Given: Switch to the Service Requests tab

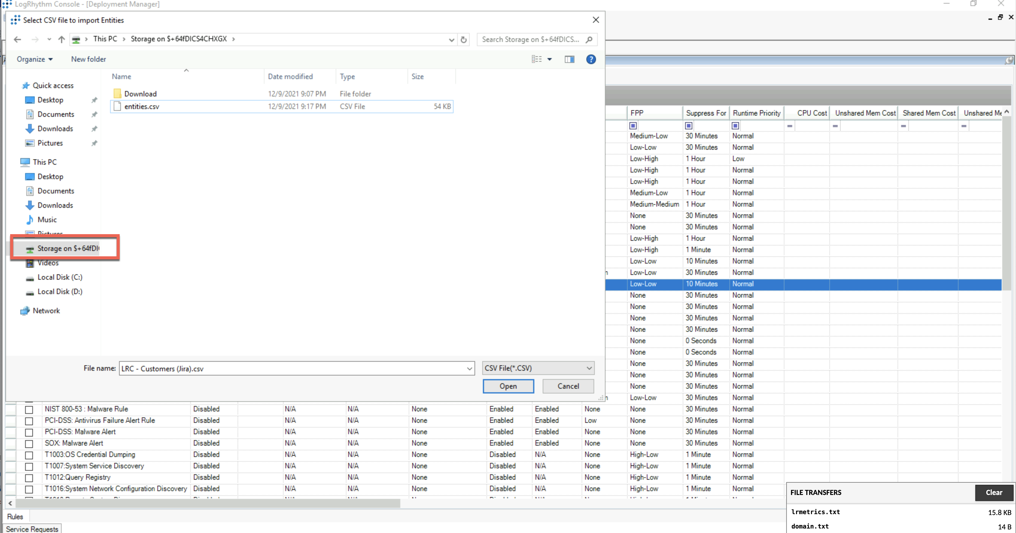Looking at the screenshot, I should [x=32, y=529].
